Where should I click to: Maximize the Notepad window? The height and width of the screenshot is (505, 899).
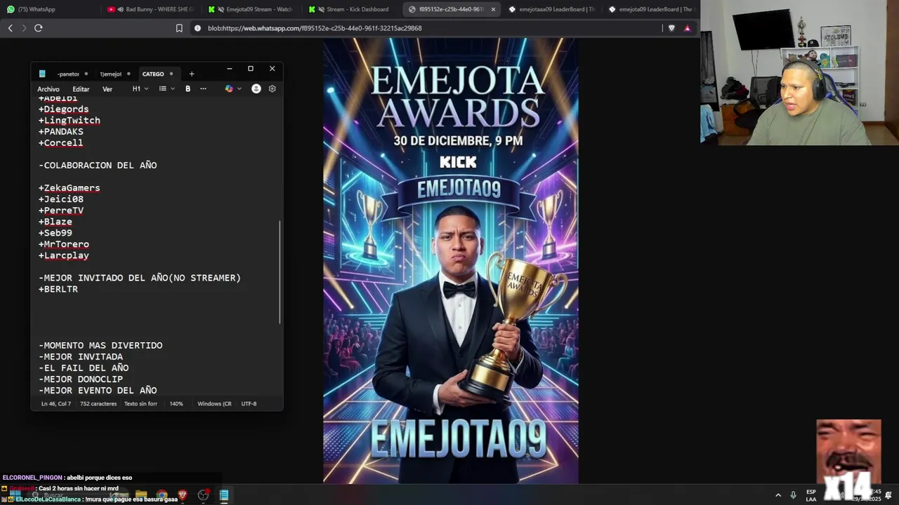click(x=251, y=69)
